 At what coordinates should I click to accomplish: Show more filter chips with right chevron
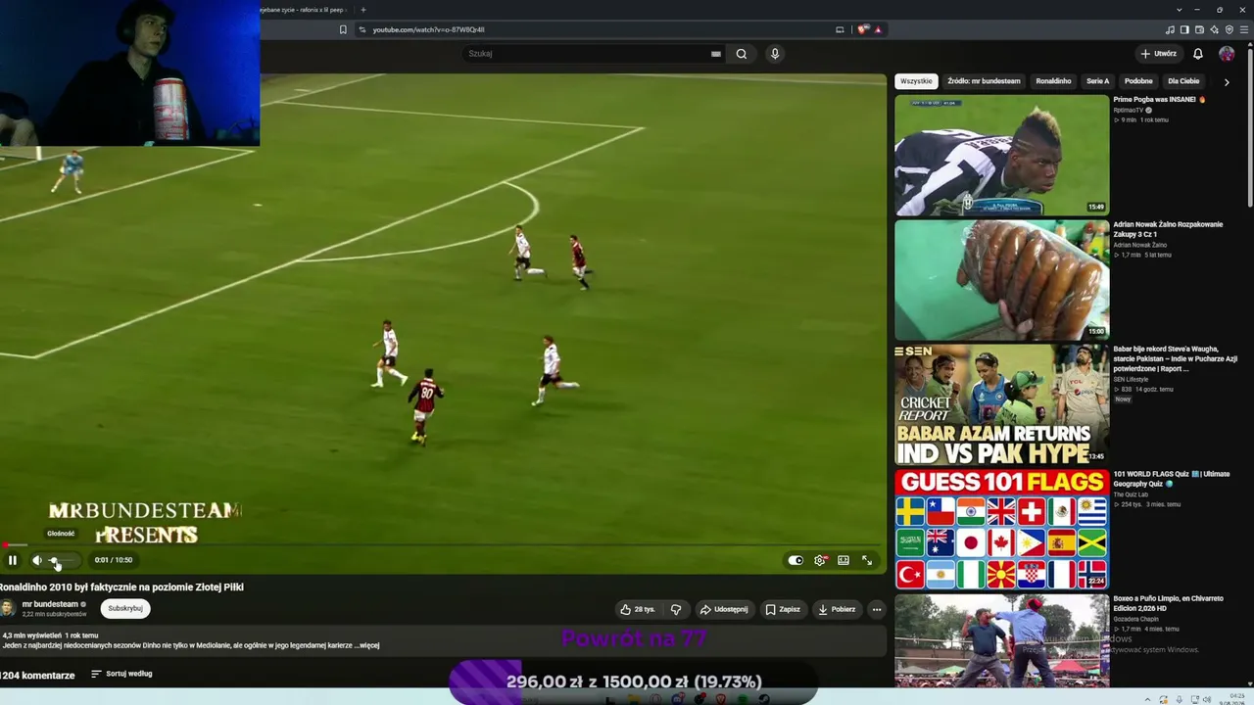1227,81
